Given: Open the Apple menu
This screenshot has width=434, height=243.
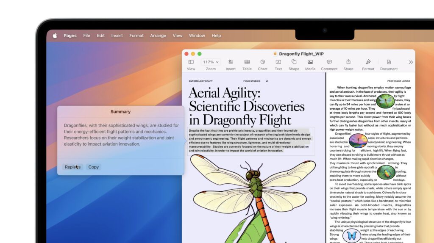Looking at the screenshot, I should click(55, 36).
